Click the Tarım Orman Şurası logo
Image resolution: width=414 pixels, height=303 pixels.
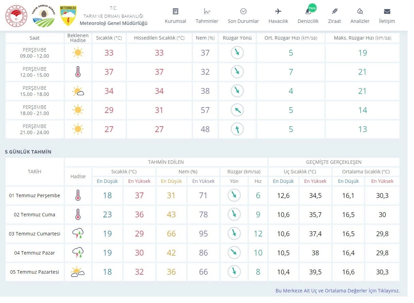[43, 16]
